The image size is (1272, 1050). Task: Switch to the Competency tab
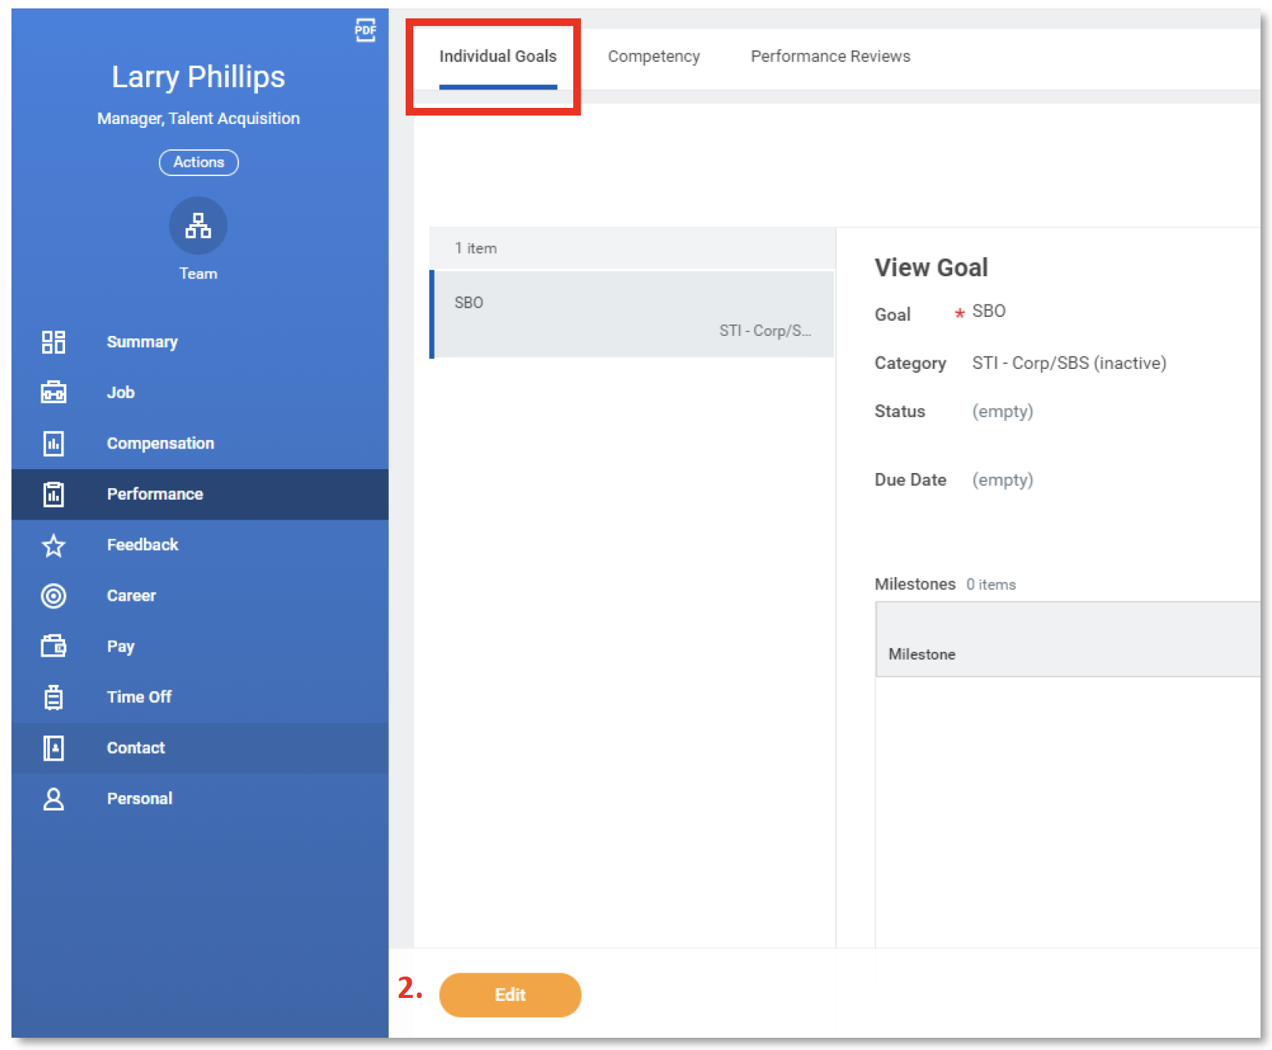654,56
